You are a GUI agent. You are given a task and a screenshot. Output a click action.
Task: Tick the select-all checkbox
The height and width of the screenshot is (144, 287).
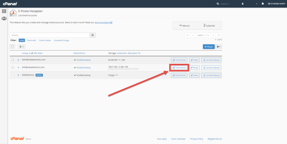(x=12, y=46)
